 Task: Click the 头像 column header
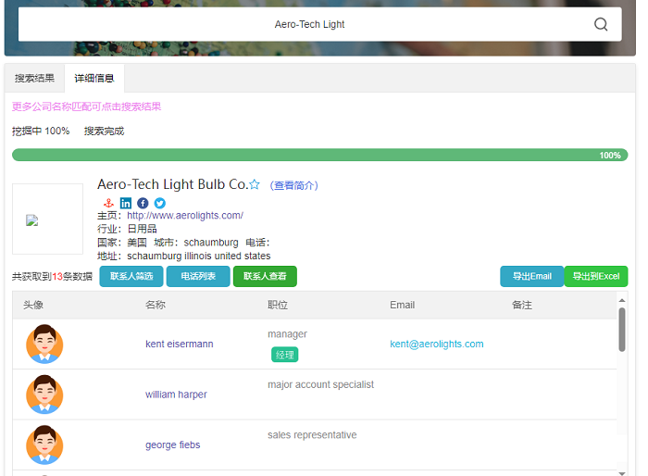coord(33,306)
